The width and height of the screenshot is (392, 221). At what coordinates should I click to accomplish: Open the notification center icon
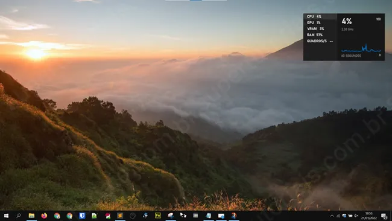[384, 216]
